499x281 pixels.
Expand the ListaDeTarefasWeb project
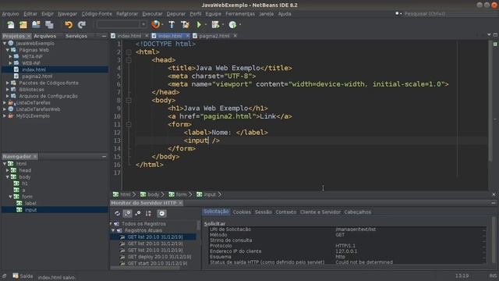(x=5, y=109)
